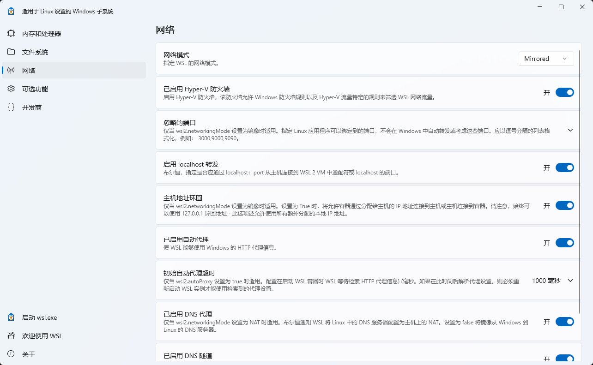Disable 已启用 DNS 代理

coord(564,322)
